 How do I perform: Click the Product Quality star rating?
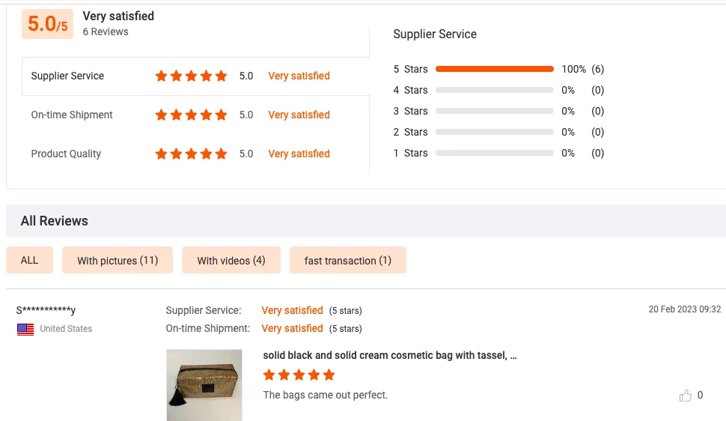coord(191,154)
